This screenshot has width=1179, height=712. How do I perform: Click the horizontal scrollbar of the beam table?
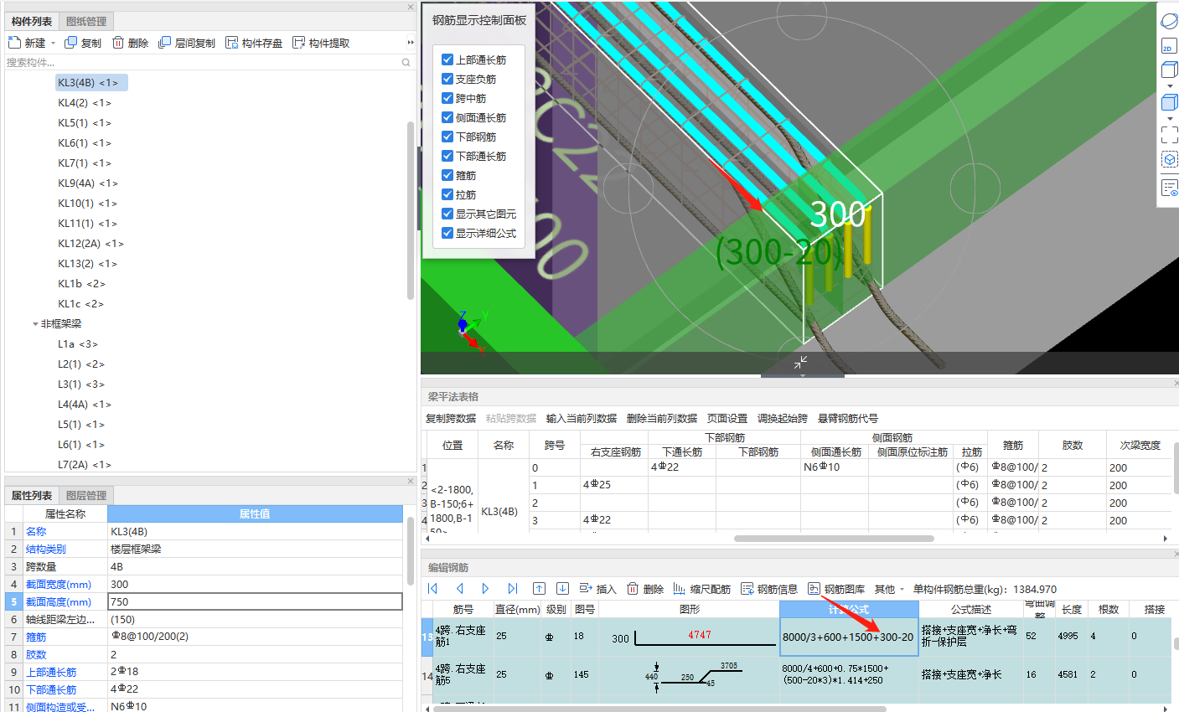pos(834,539)
